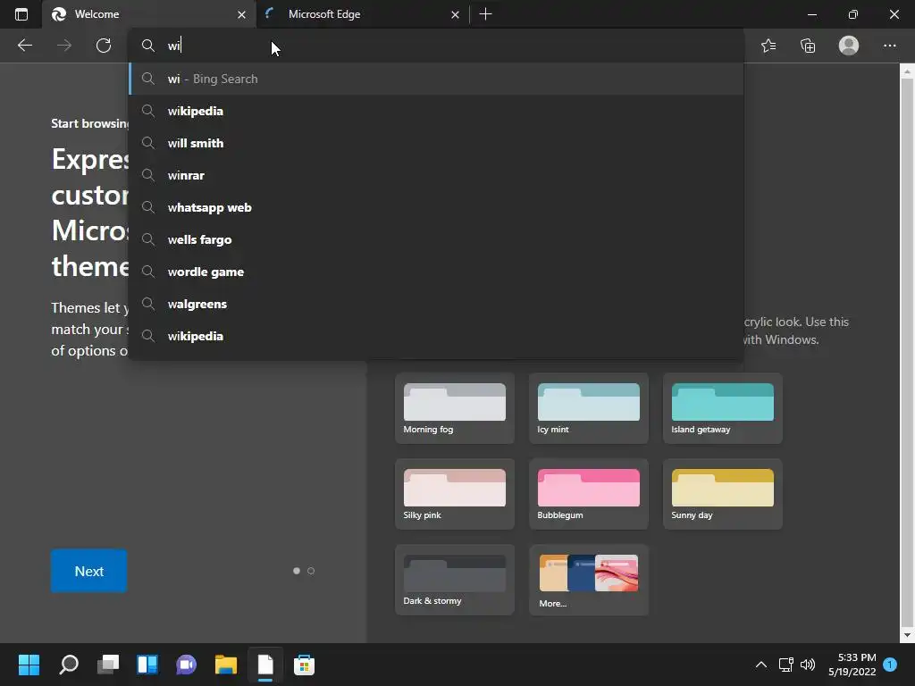The height and width of the screenshot is (686, 915).
Task: Open a new tab with plus icon
Action: coord(485,14)
